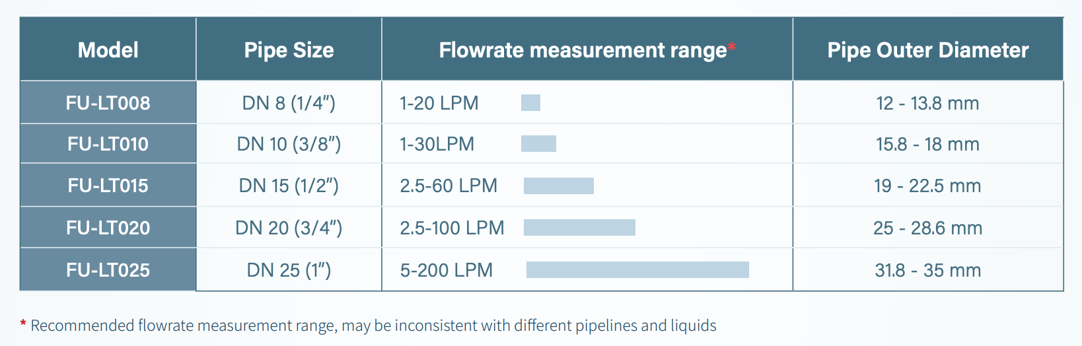Click the DN 25 (1") pipe size
The image size is (1082, 346).
click(x=289, y=270)
